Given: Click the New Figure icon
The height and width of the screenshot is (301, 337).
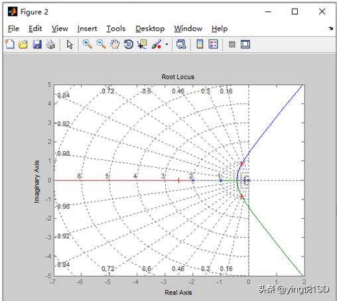Looking at the screenshot, I should pos(10,44).
